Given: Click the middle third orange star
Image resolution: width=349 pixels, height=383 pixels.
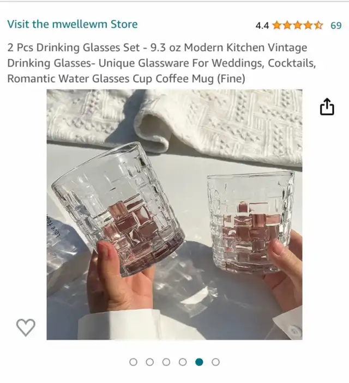Looking at the screenshot, I should [297, 25].
